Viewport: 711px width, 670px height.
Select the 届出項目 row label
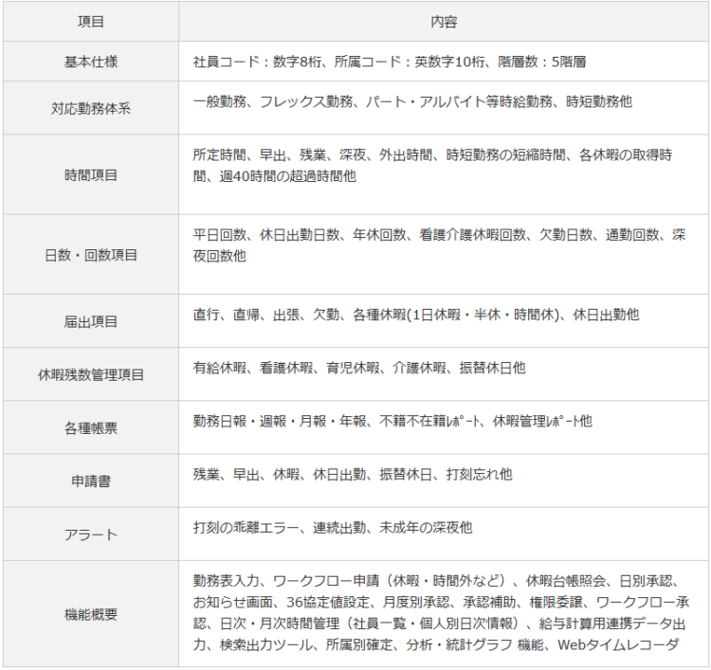(91, 321)
